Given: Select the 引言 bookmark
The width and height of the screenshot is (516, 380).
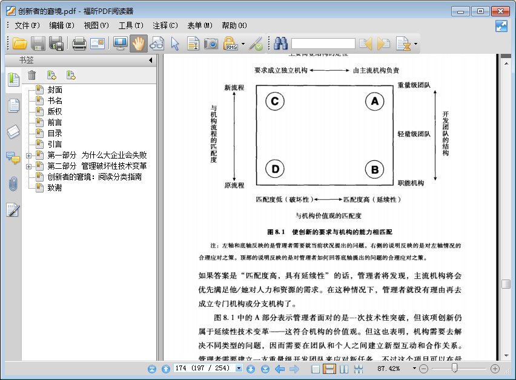Looking at the screenshot, I should (x=55, y=144).
